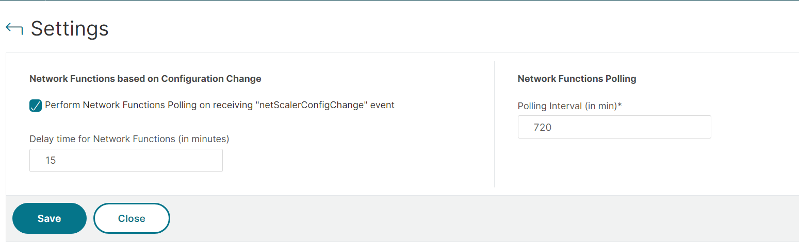Select the 'Network Functions Polling' heading

click(x=577, y=79)
